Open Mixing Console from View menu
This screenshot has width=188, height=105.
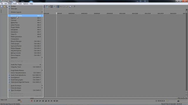coord(26,53)
